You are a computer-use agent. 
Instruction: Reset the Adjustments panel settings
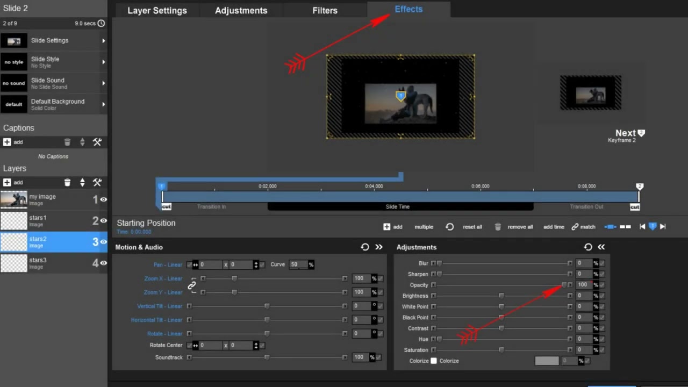click(x=588, y=247)
